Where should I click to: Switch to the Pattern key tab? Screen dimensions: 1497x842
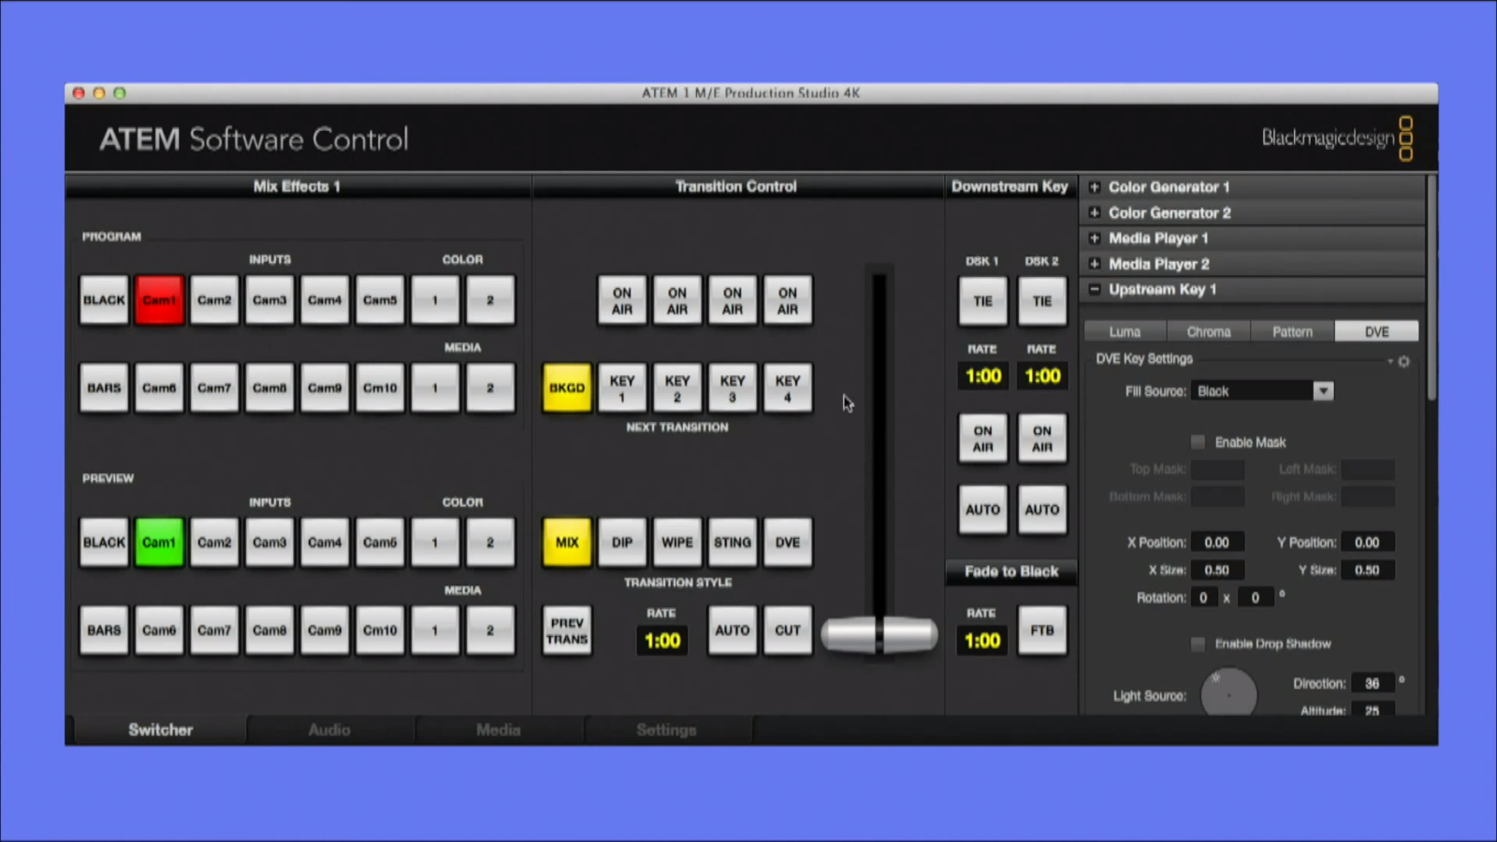(1292, 332)
